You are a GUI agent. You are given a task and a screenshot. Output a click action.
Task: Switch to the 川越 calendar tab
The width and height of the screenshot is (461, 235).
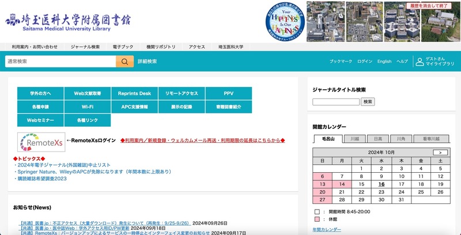354,139
